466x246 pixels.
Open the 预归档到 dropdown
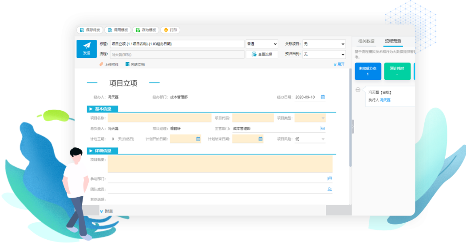pos(324,54)
